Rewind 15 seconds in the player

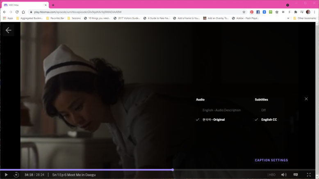[x=16, y=175]
